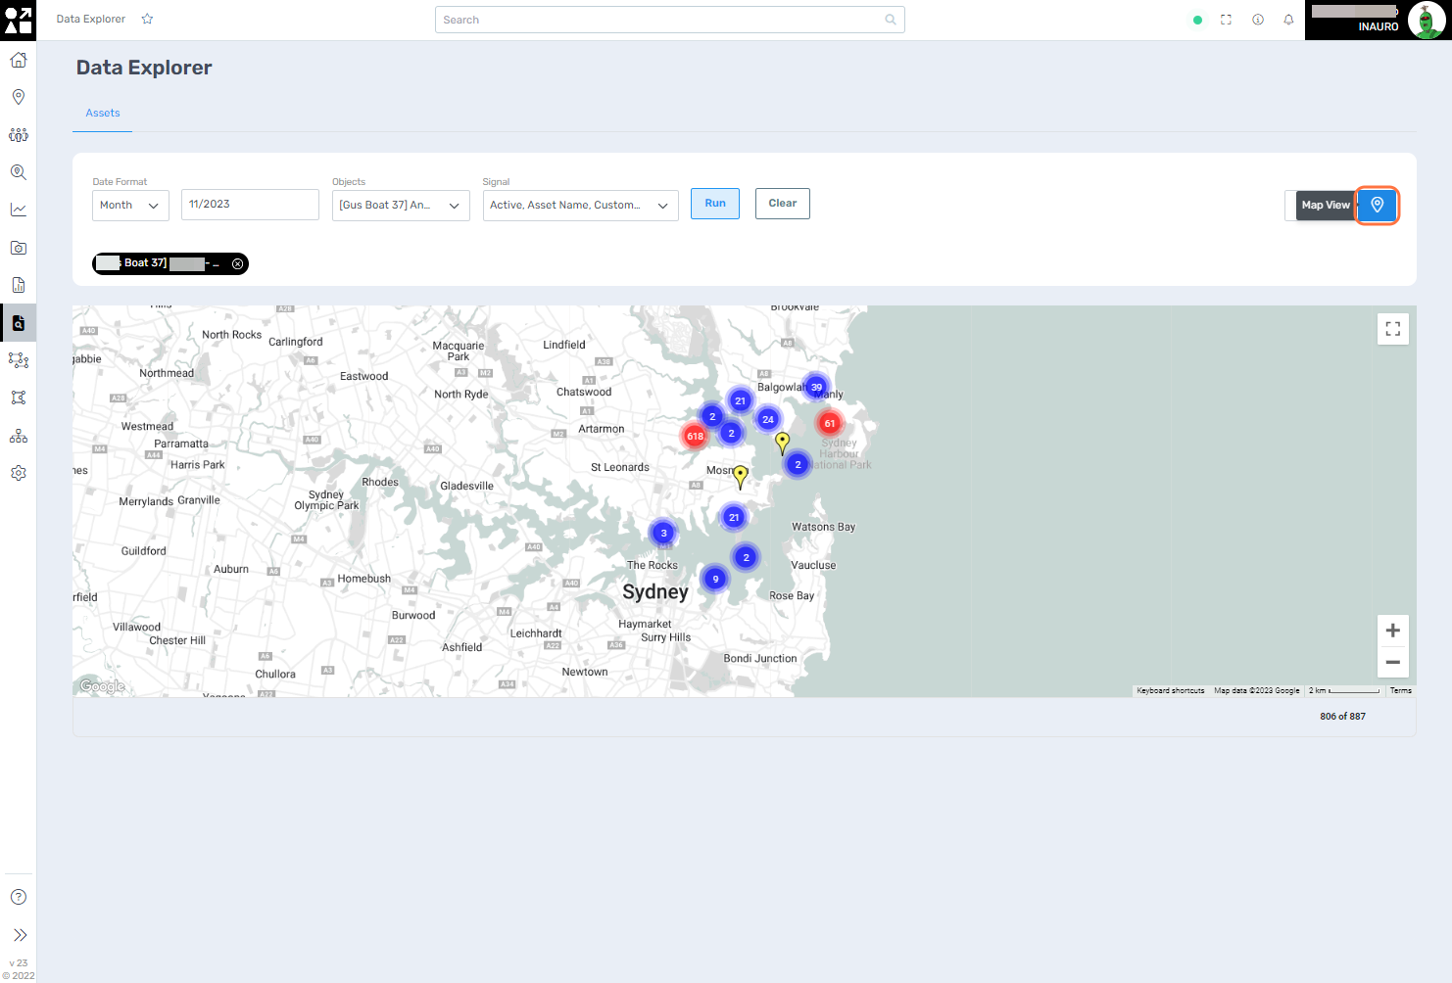This screenshot has width=1452, height=983.
Task: Toggle fullscreen icon in top bar
Action: [1226, 20]
